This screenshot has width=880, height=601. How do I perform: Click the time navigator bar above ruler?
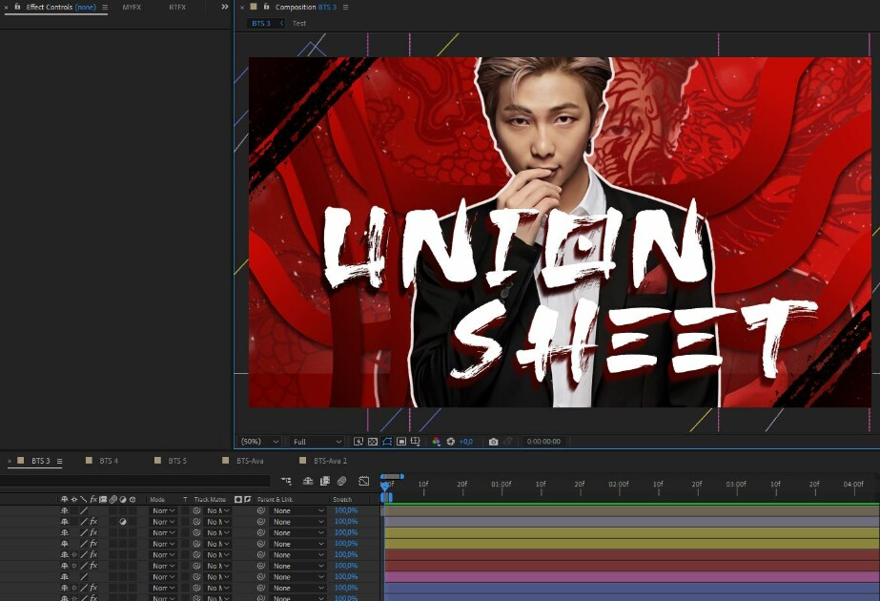point(392,476)
